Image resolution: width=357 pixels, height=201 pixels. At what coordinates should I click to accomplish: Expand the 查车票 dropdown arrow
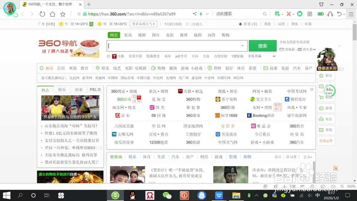pos(315,49)
